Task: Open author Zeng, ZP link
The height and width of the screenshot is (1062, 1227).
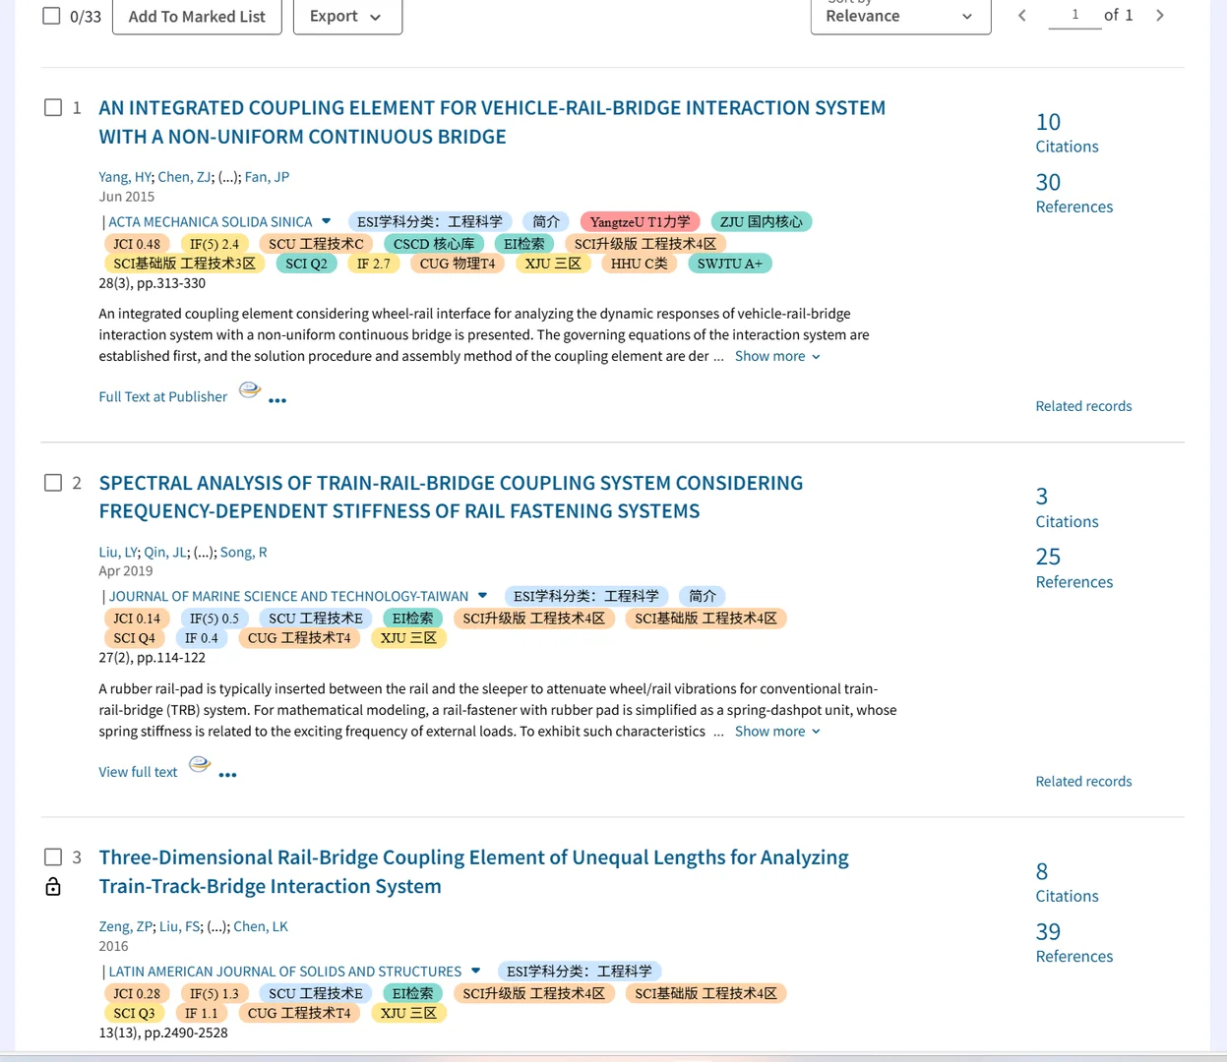Action: (x=126, y=926)
